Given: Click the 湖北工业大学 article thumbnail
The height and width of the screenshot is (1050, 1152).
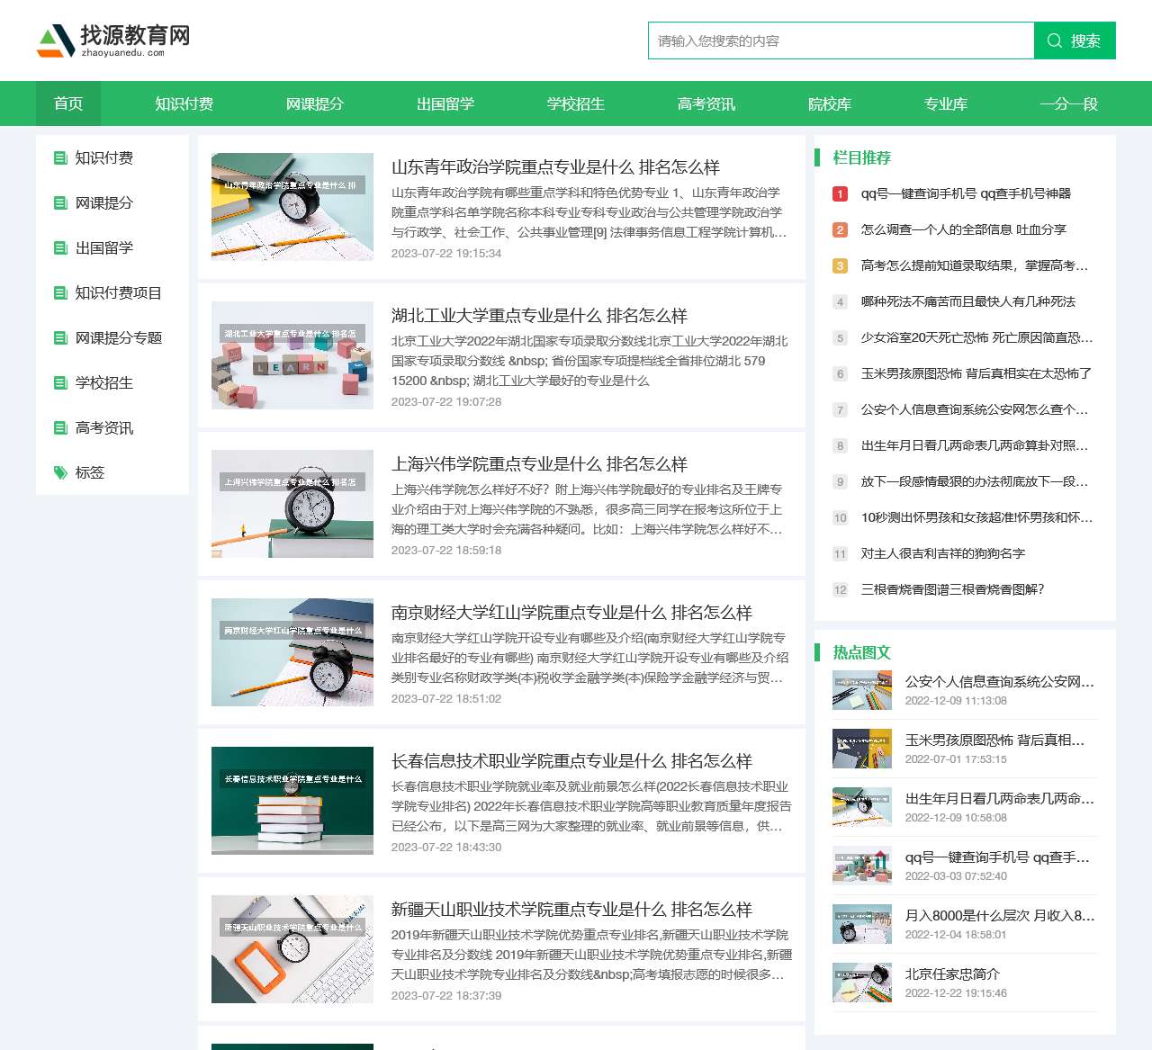Looking at the screenshot, I should click(292, 354).
